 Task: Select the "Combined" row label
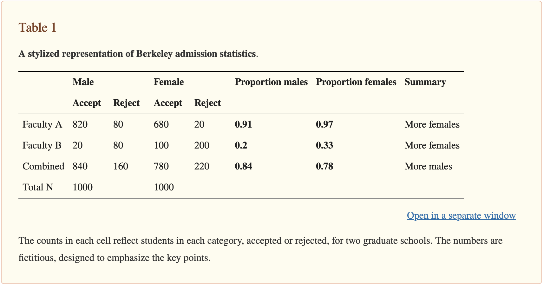43,166
